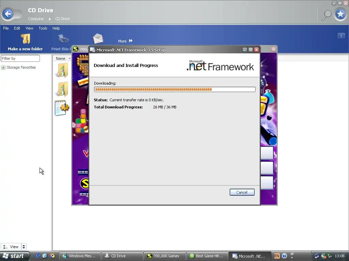The image size is (349, 261).
Task: Switch to Windows Messenger taskbar button
Action: click(80, 256)
